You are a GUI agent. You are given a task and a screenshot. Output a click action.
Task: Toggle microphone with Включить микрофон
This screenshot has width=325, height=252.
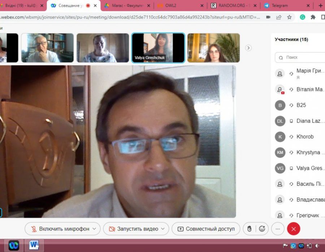60,229
